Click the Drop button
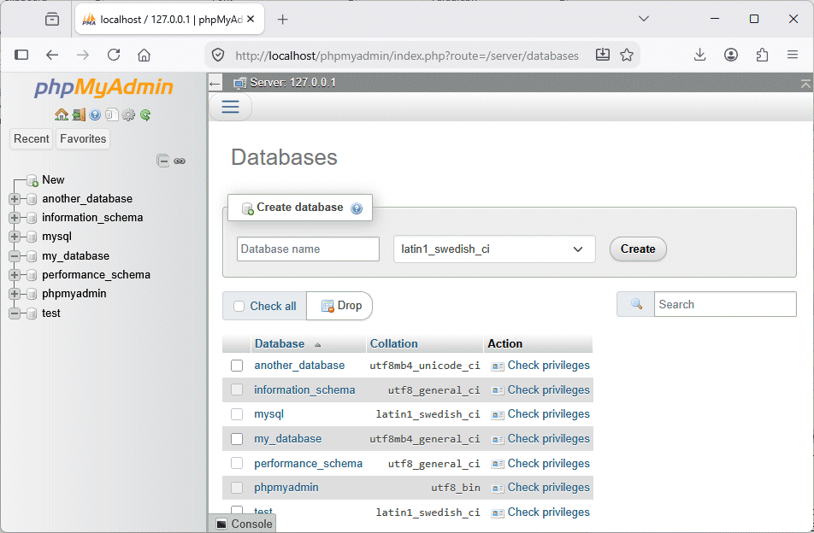 coord(341,306)
